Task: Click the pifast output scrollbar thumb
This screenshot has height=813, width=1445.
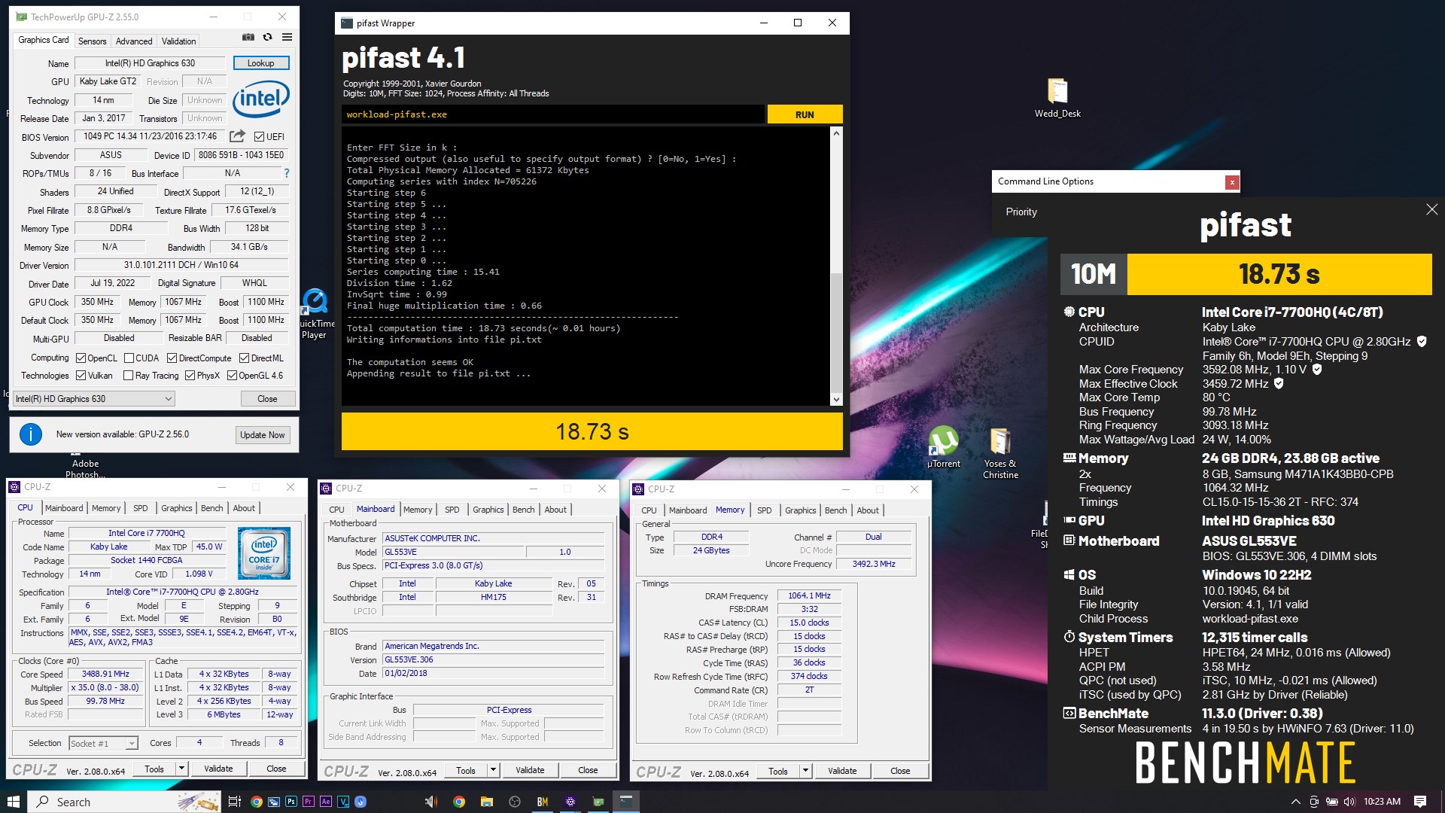Action: pyautogui.click(x=836, y=331)
